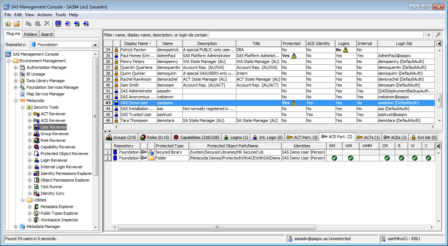The width and height of the screenshot is (448, 246).
Task: Expand the Metadata Manager node
Action: tap(16, 226)
